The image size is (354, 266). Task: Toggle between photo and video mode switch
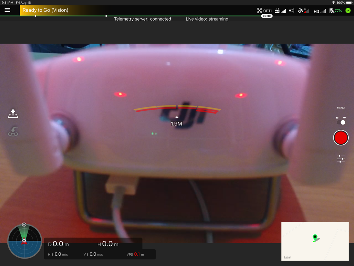pyautogui.click(x=341, y=122)
